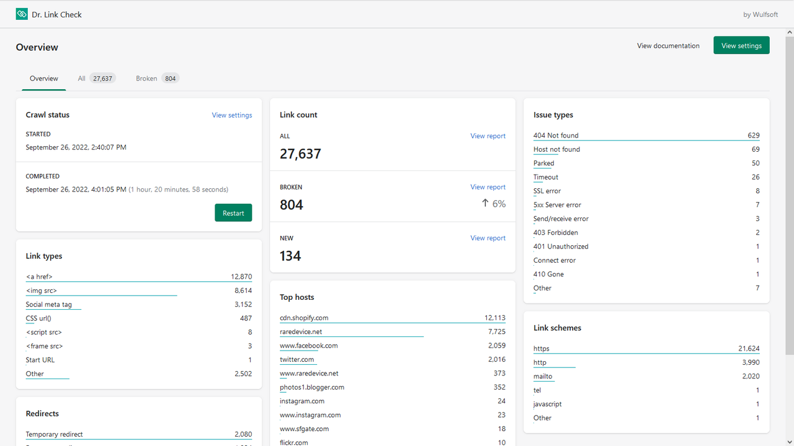Open the View documentation link

point(668,45)
